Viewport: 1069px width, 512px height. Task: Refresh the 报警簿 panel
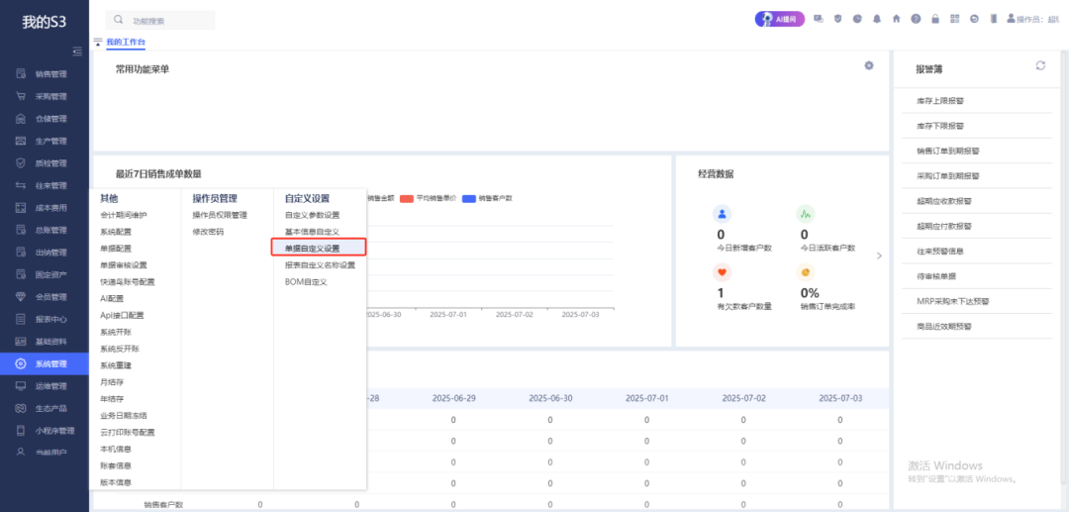pos(1040,65)
